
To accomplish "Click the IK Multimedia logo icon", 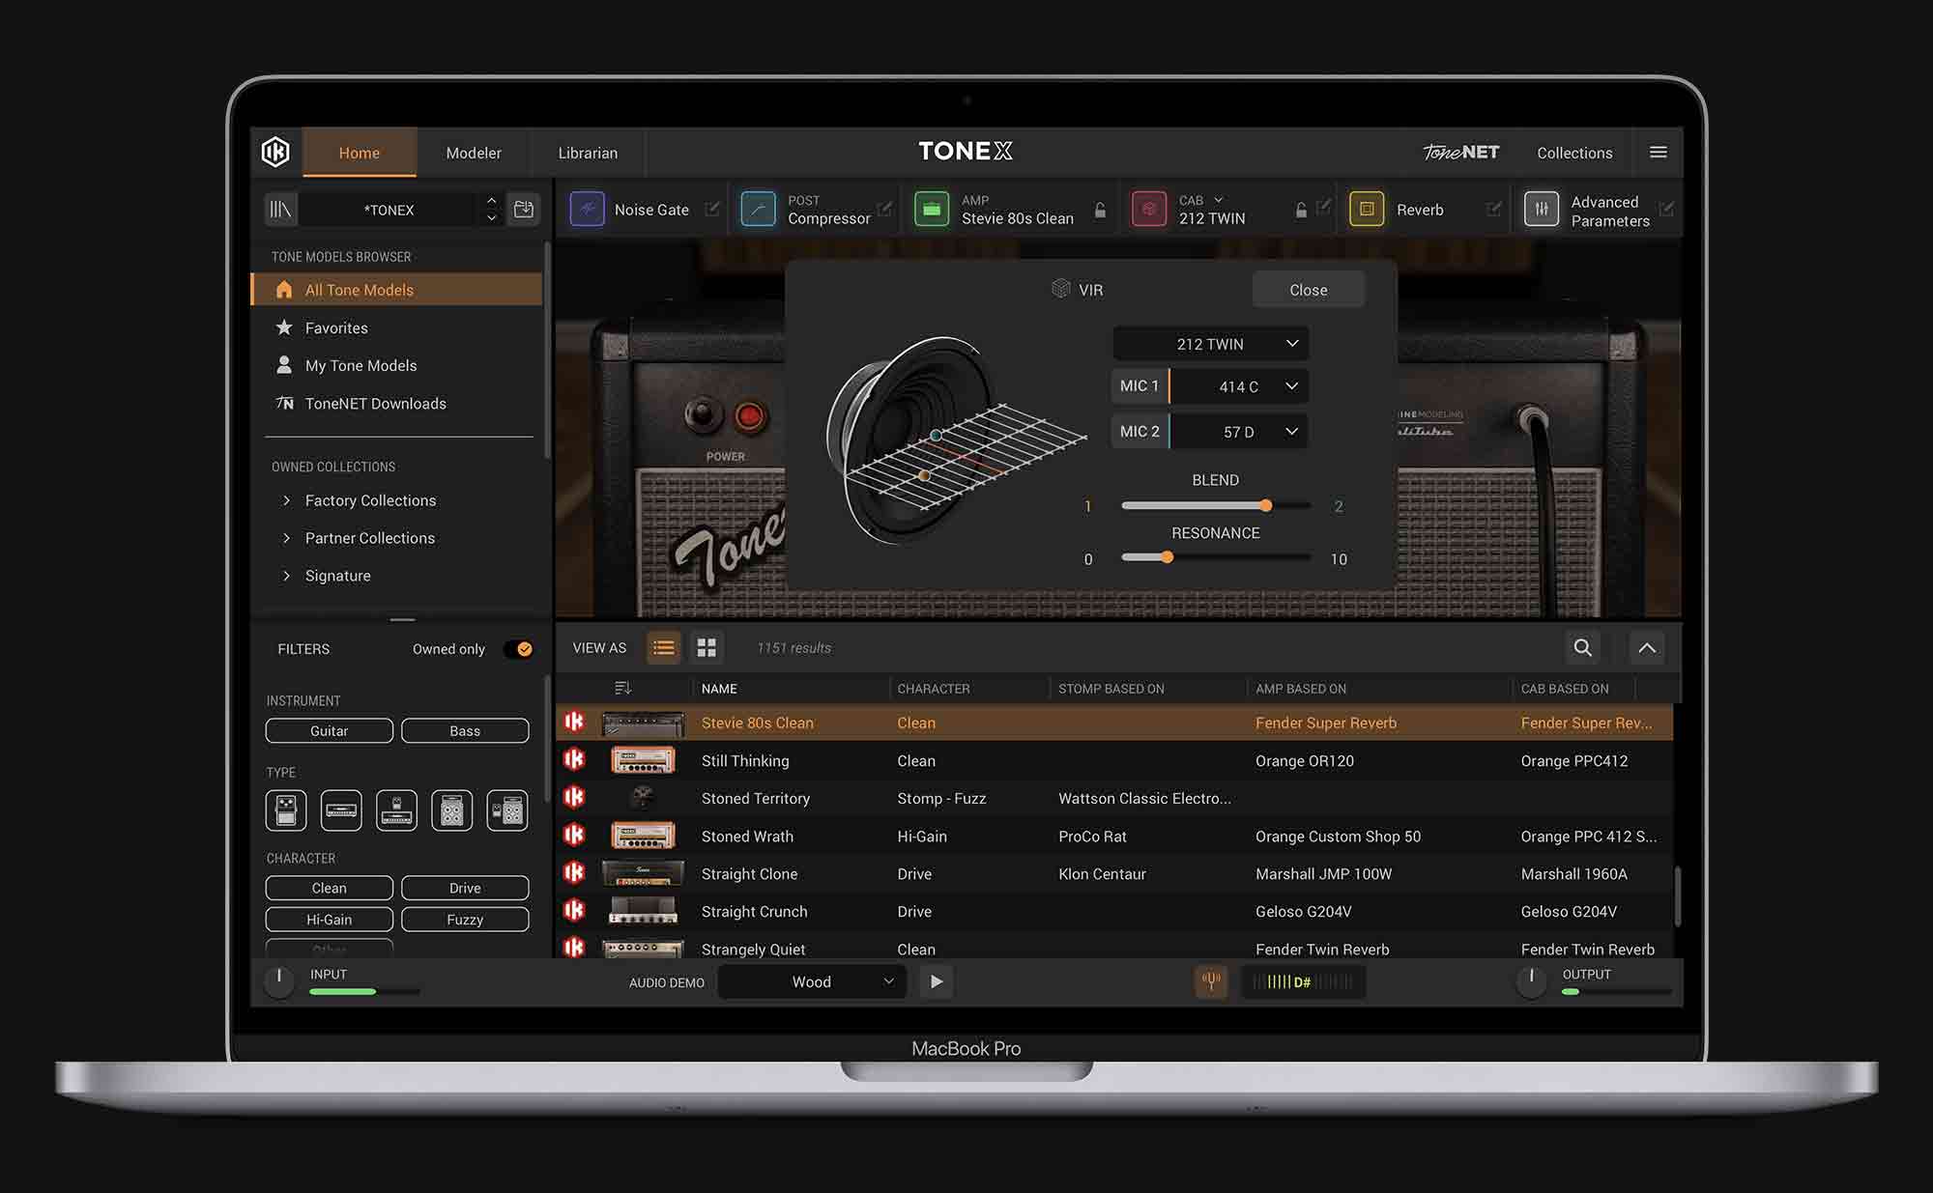I will (x=275, y=152).
